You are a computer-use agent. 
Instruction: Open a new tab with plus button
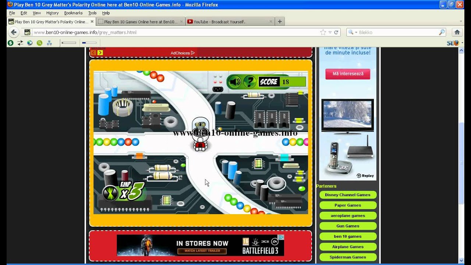pos(280,22)
